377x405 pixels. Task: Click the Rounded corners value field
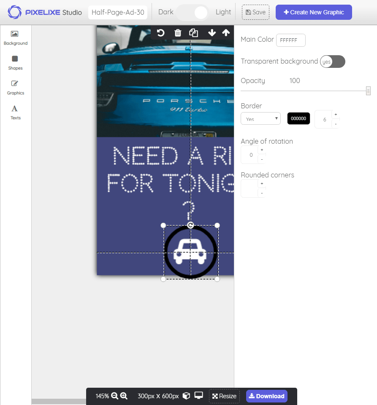[x=250, y=188]
